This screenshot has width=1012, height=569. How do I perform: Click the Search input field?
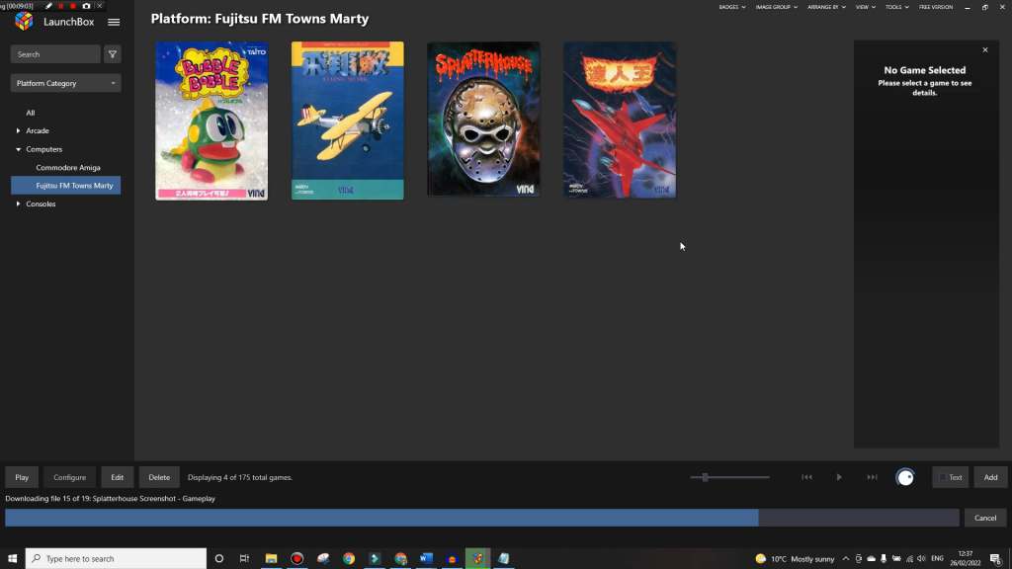tap(55, 54)
